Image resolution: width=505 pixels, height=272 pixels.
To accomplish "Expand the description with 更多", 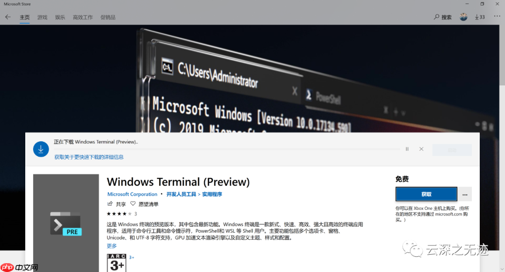I will pyautogui.click(x=112, y=246).
